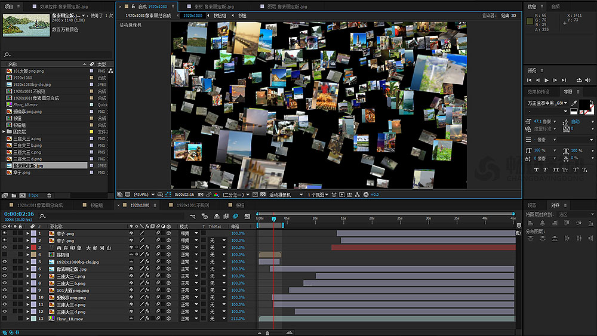The width and height of the screenshot is (597, 336).
Task: Open the font family dropdown
Action: tap(547, 103)
